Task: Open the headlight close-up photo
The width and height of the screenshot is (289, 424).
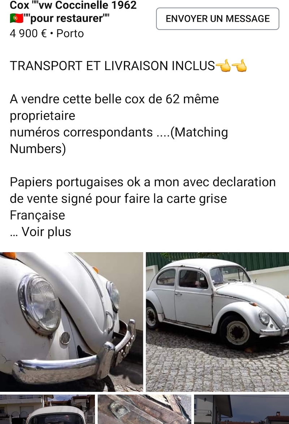Action: point(72,322)
